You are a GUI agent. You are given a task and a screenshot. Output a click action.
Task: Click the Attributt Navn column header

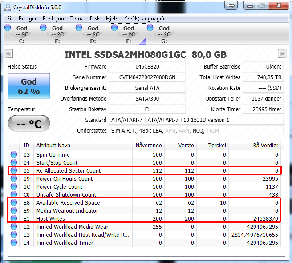point(83,146)
